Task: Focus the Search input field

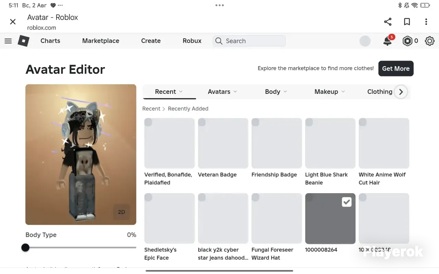Action: (249, 41)
